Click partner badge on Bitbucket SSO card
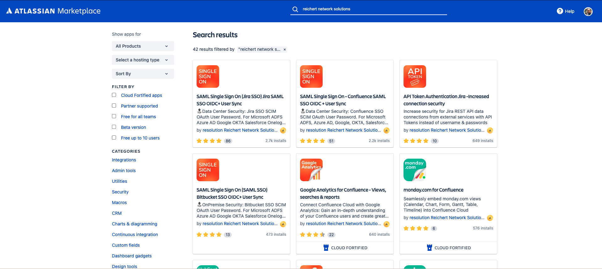602x269 pixels. click(x=283, y=224)
